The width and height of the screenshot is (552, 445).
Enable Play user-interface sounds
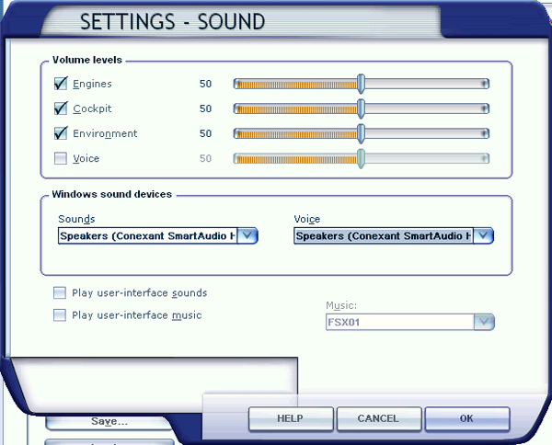(x=60, y=292)
